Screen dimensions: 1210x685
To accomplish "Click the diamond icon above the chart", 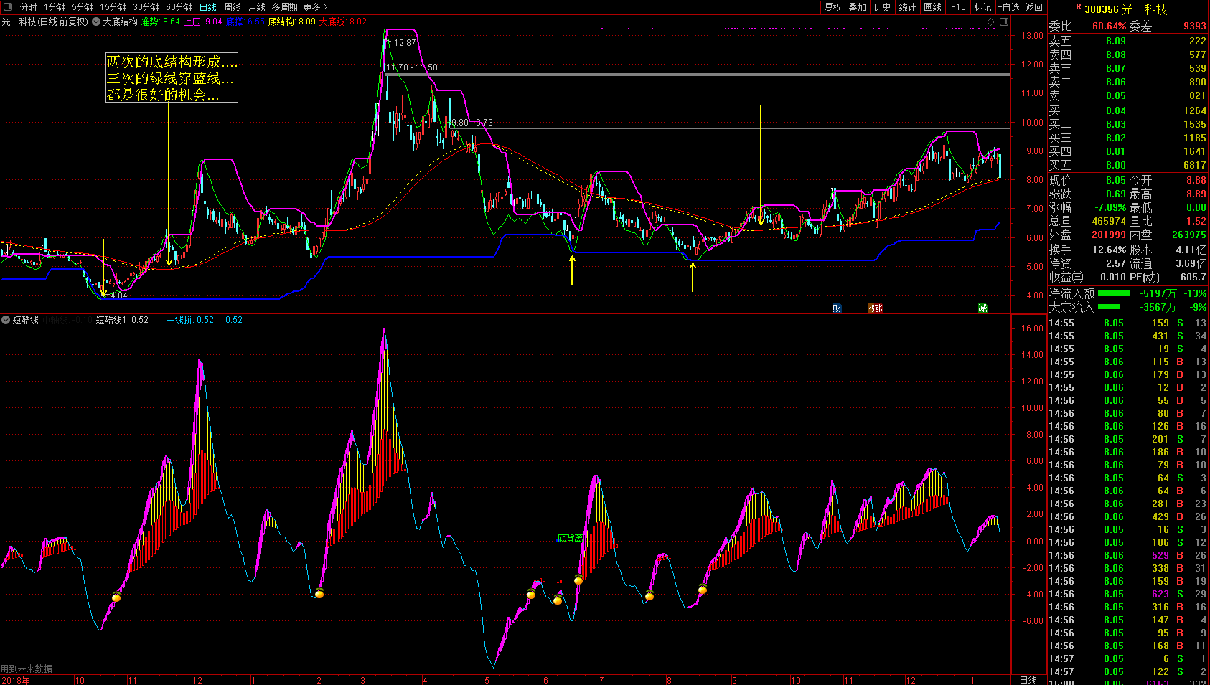I will [991, 22].
